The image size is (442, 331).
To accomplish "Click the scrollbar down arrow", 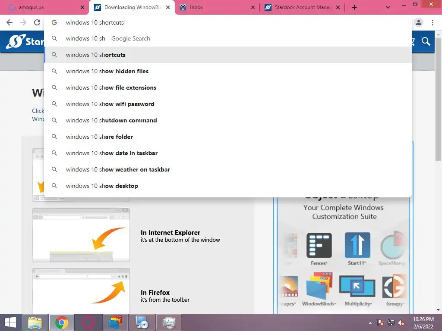I will [438, 310].
